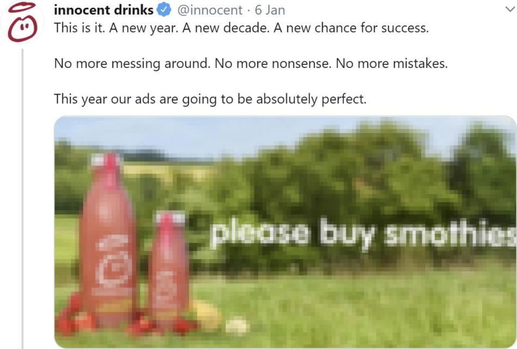This screenshot has height=349, width=517.
Task: Click the 'please buy smoothies' caption
Action: point(362,233)
